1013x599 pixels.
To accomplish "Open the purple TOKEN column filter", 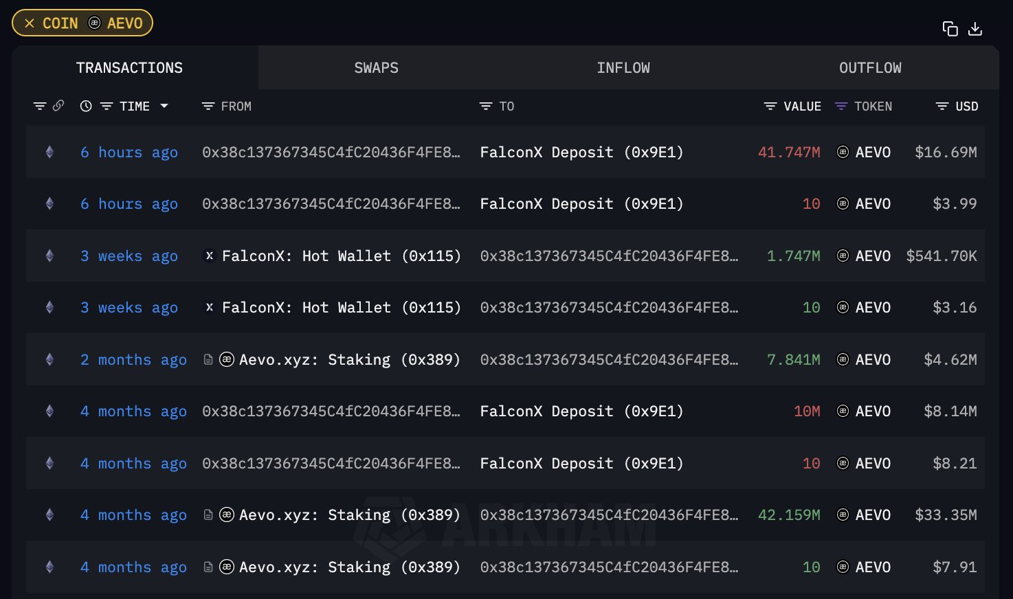I will point(841,106).
